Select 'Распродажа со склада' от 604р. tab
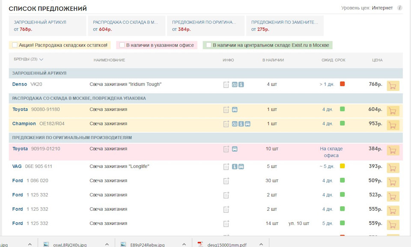 pos(127,26)
